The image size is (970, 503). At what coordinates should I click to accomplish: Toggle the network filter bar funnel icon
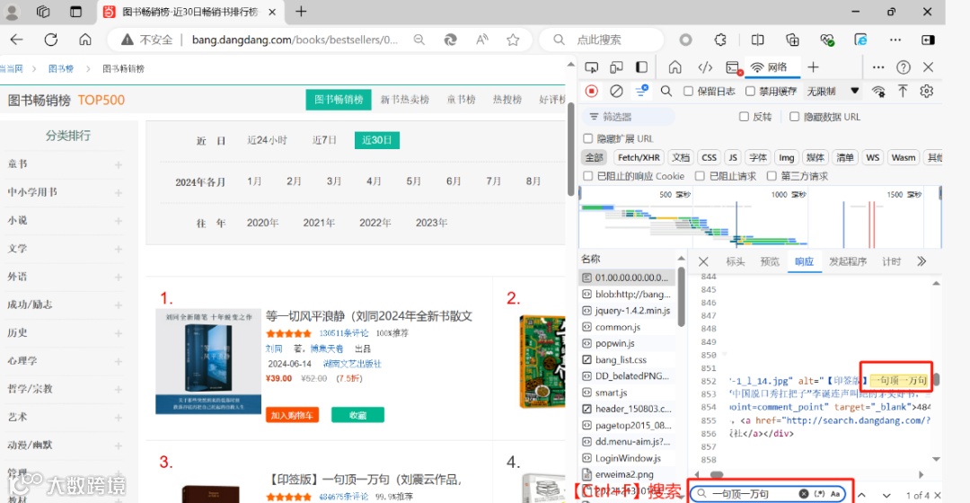point(641,91)
